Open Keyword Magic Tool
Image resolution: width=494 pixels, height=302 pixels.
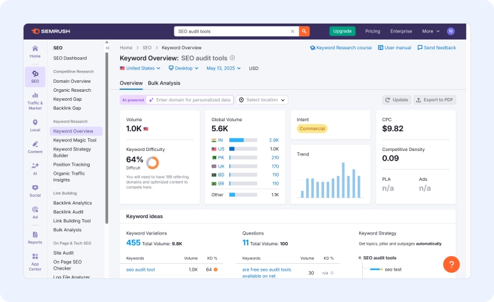[74, 140]
